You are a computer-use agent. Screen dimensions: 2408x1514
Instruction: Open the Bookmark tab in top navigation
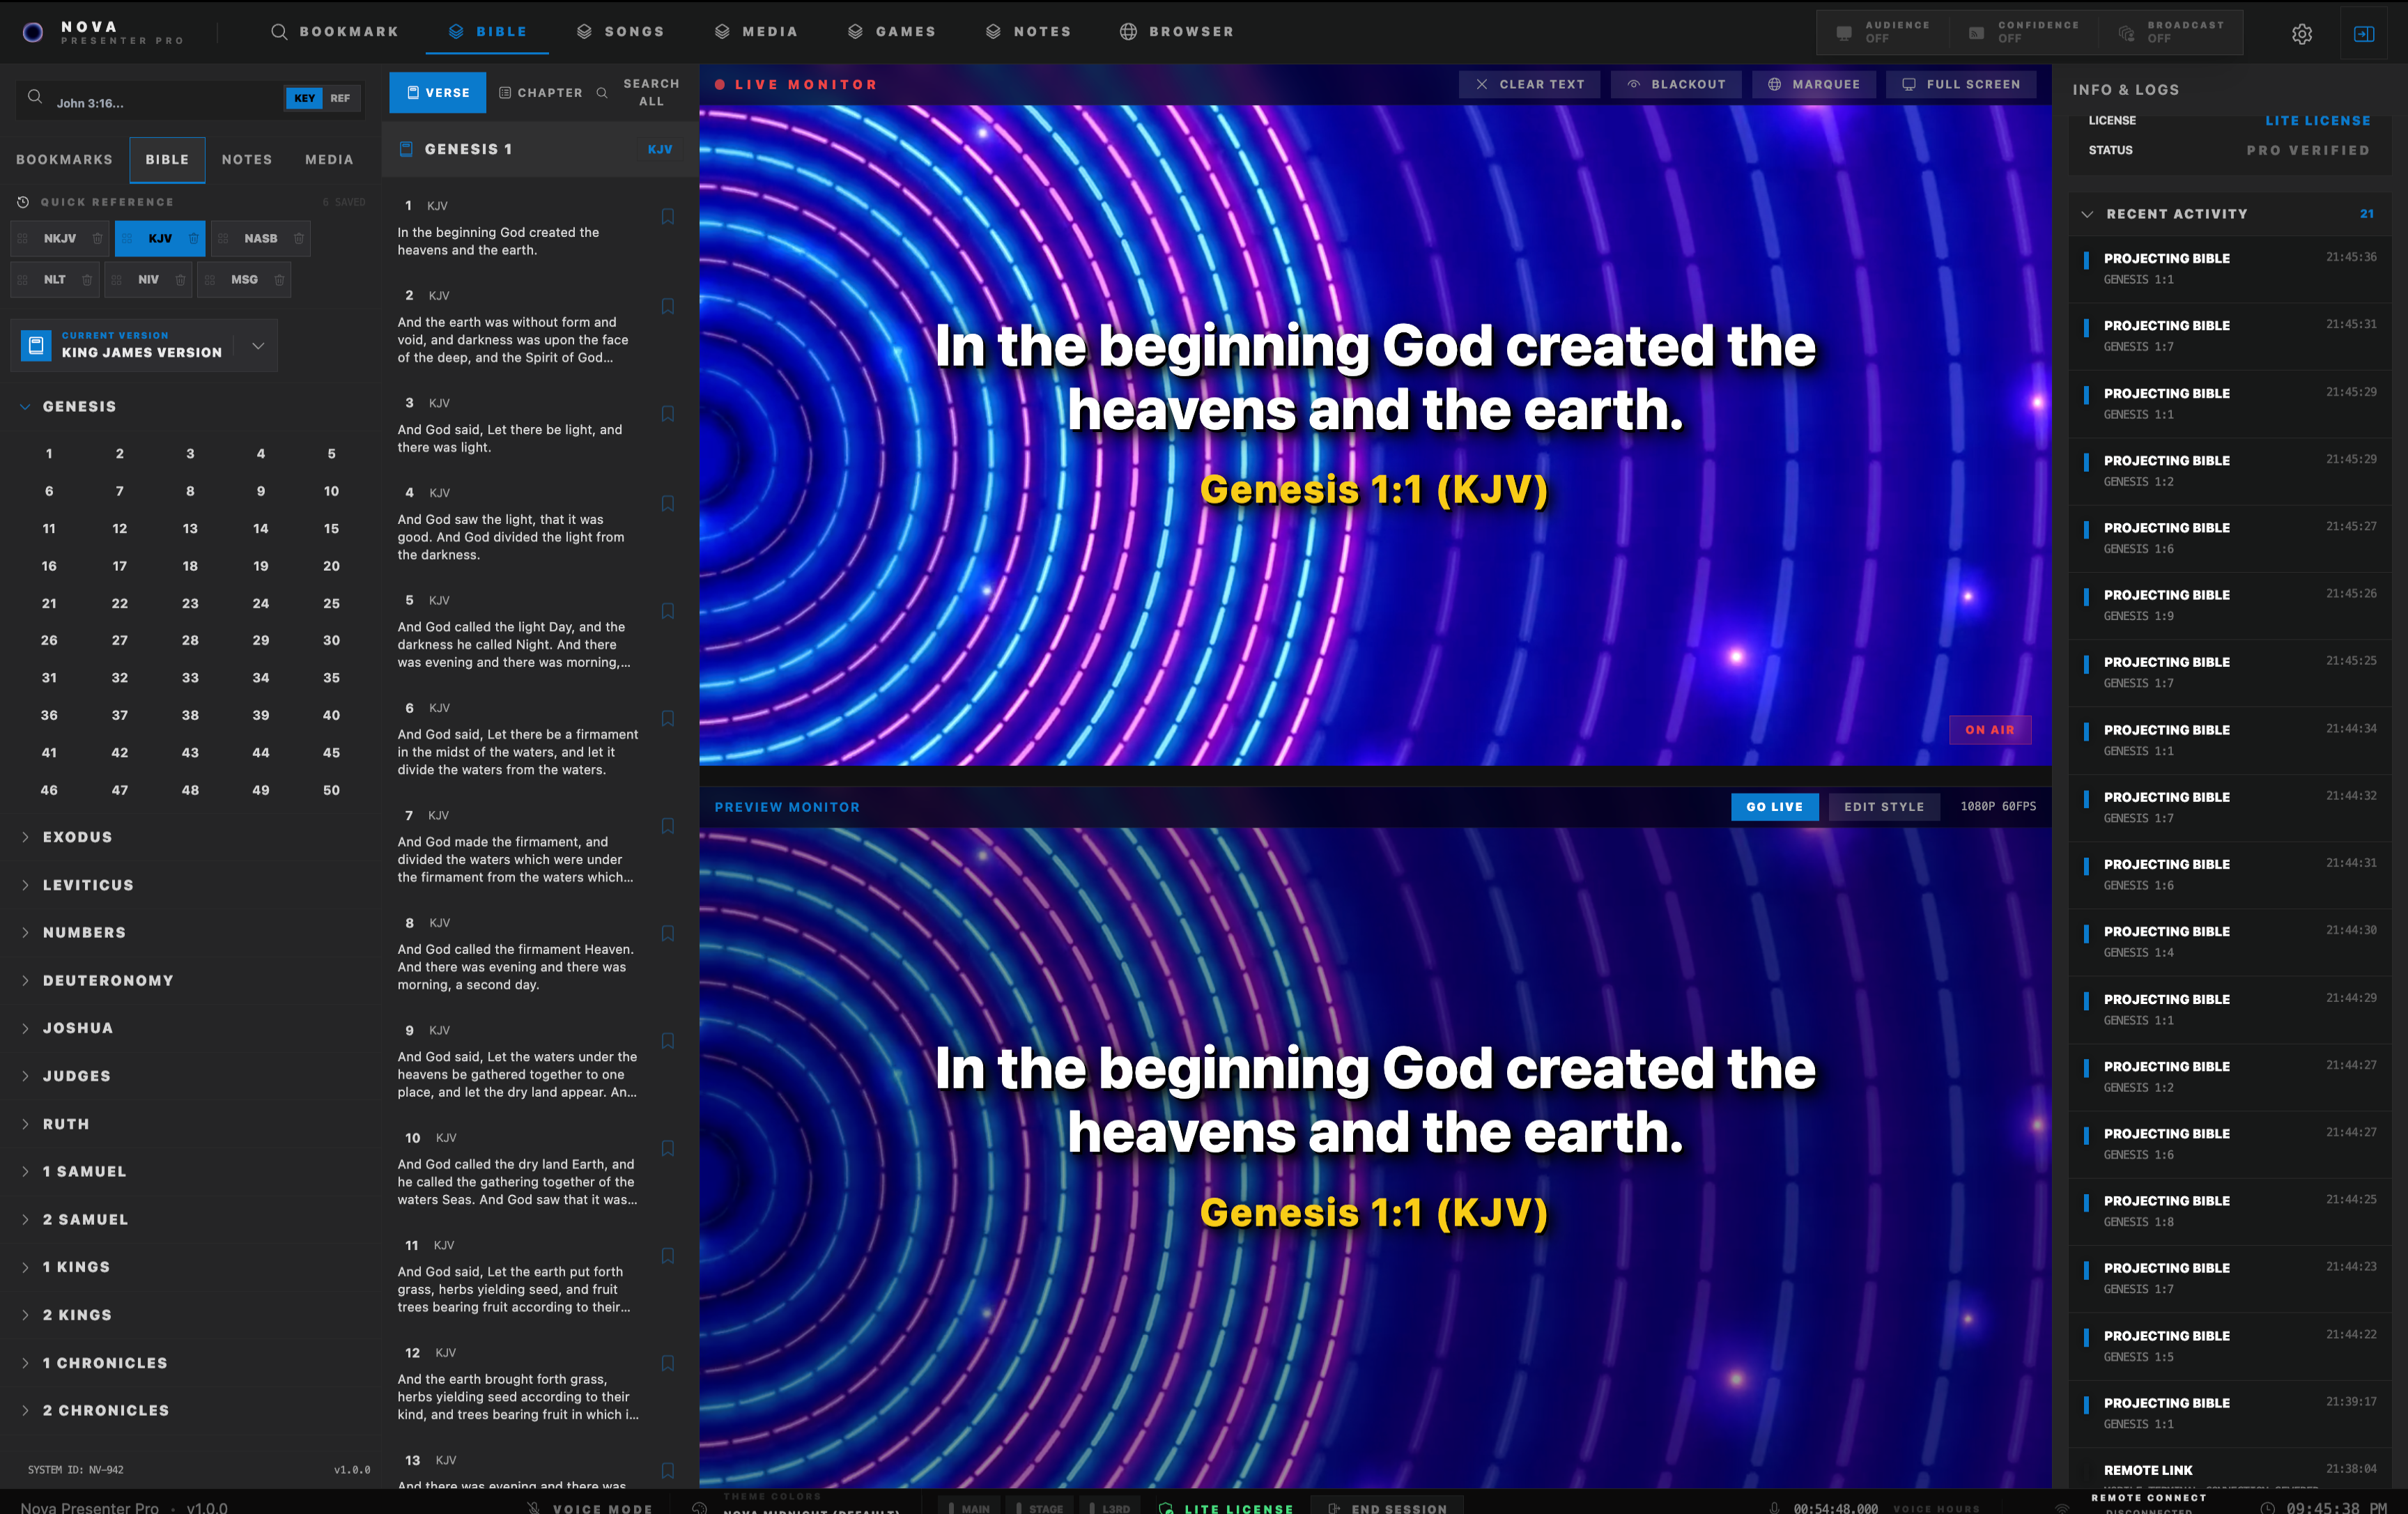click(x=335, y=32)
